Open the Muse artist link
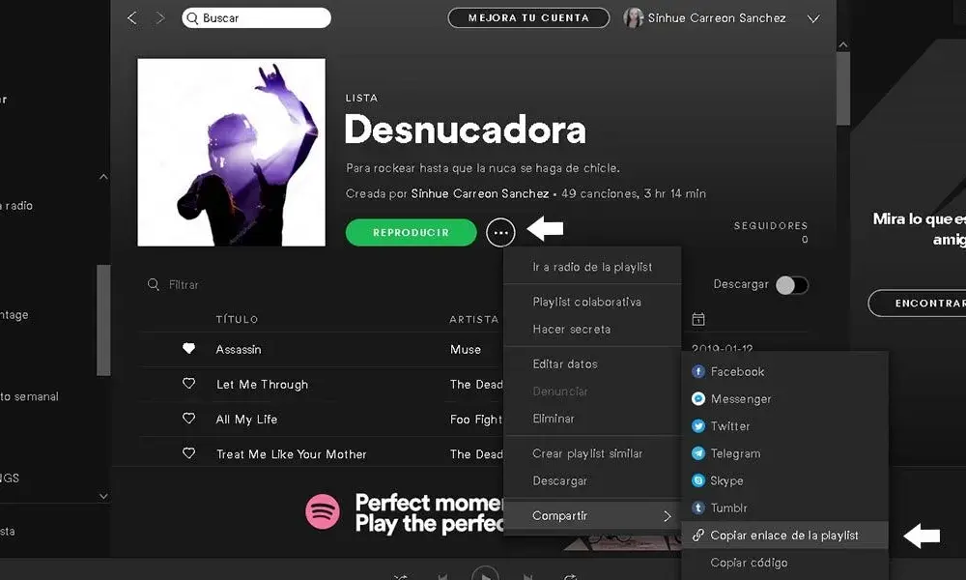Viewport: 966px width, 580px height. coord(466,350)
